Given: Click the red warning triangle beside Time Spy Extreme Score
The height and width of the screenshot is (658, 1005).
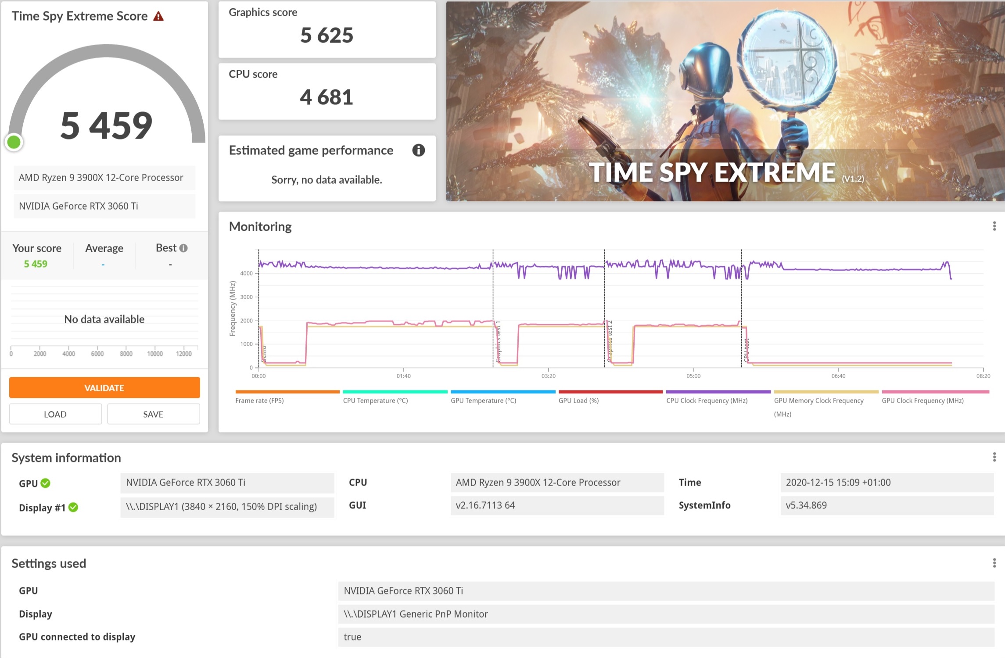Looking at the screenshot, I should [158, 17].
